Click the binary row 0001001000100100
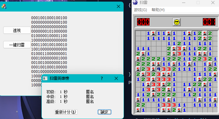This screenshot has height=119, width=219. pos(49,18)
